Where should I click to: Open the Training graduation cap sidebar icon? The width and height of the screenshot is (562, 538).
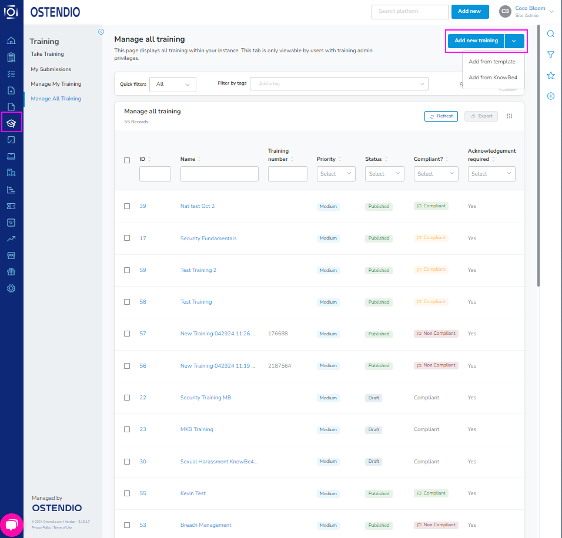(11, 123)
